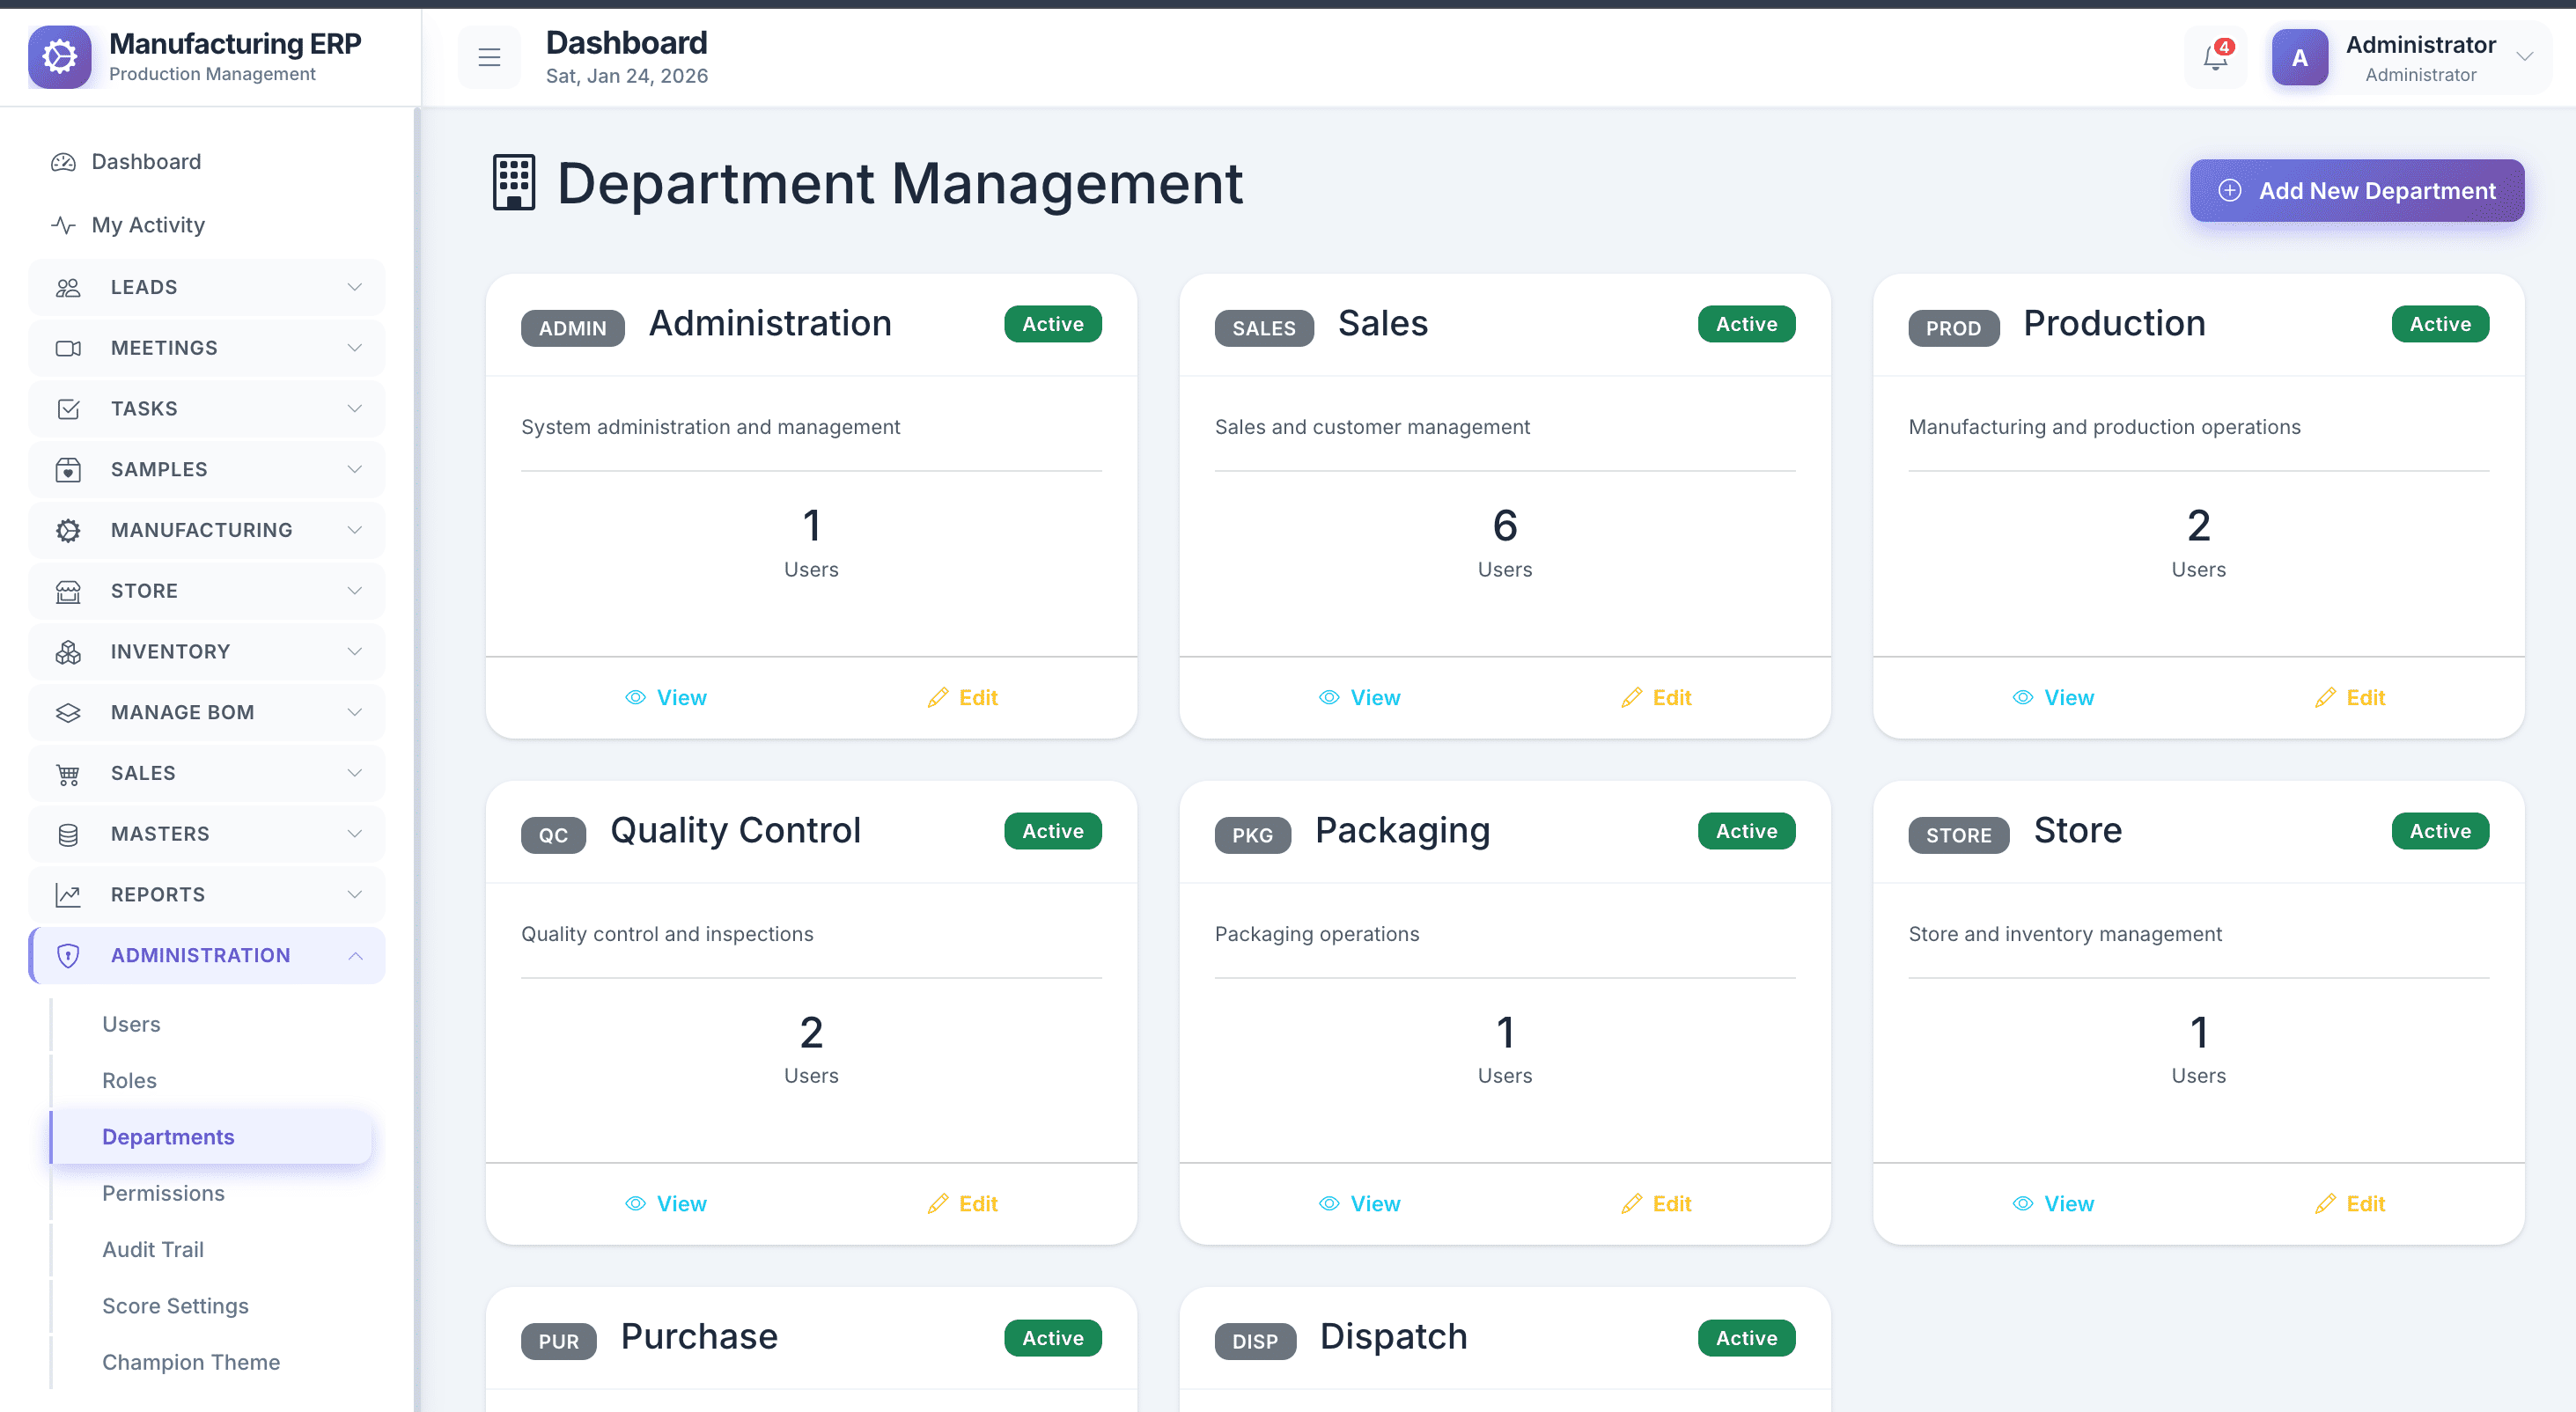Click the Reports chart icon

pyautogui.click(x=68, y=895)
